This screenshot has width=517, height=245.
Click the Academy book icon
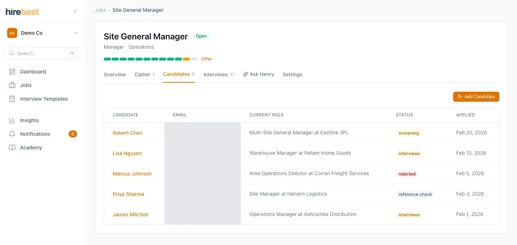pyautogui.click(x=12, y=148)
